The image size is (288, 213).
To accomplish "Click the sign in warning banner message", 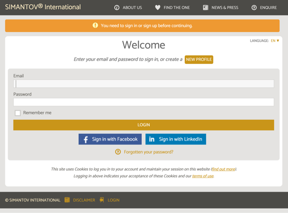I will (146, 25).
